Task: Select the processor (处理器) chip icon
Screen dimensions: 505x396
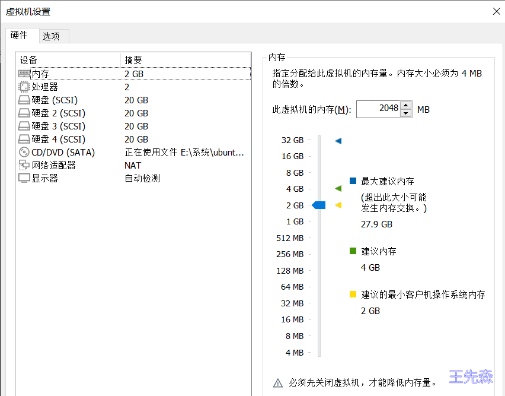Action: click(x=24, y=87)
